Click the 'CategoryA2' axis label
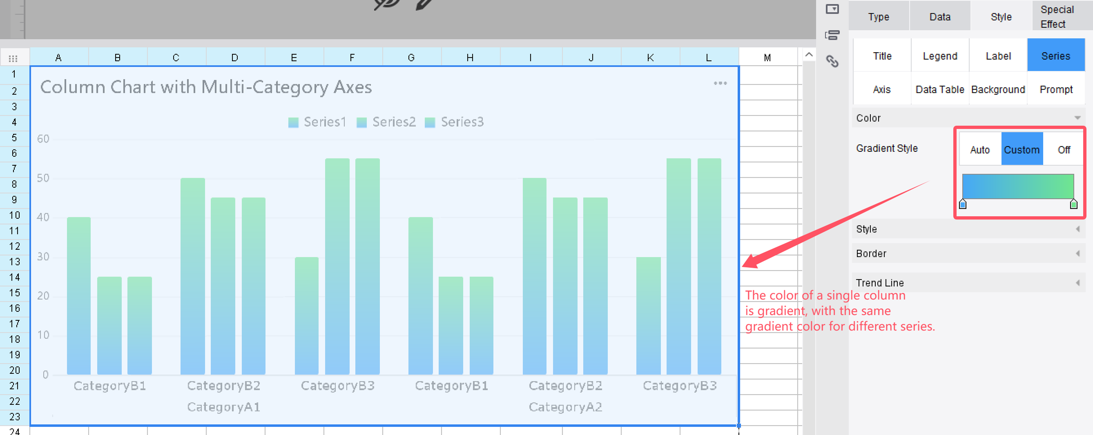Image resolution: width=1093 pixels, height=435 pixels. click(x=565, y=407)
